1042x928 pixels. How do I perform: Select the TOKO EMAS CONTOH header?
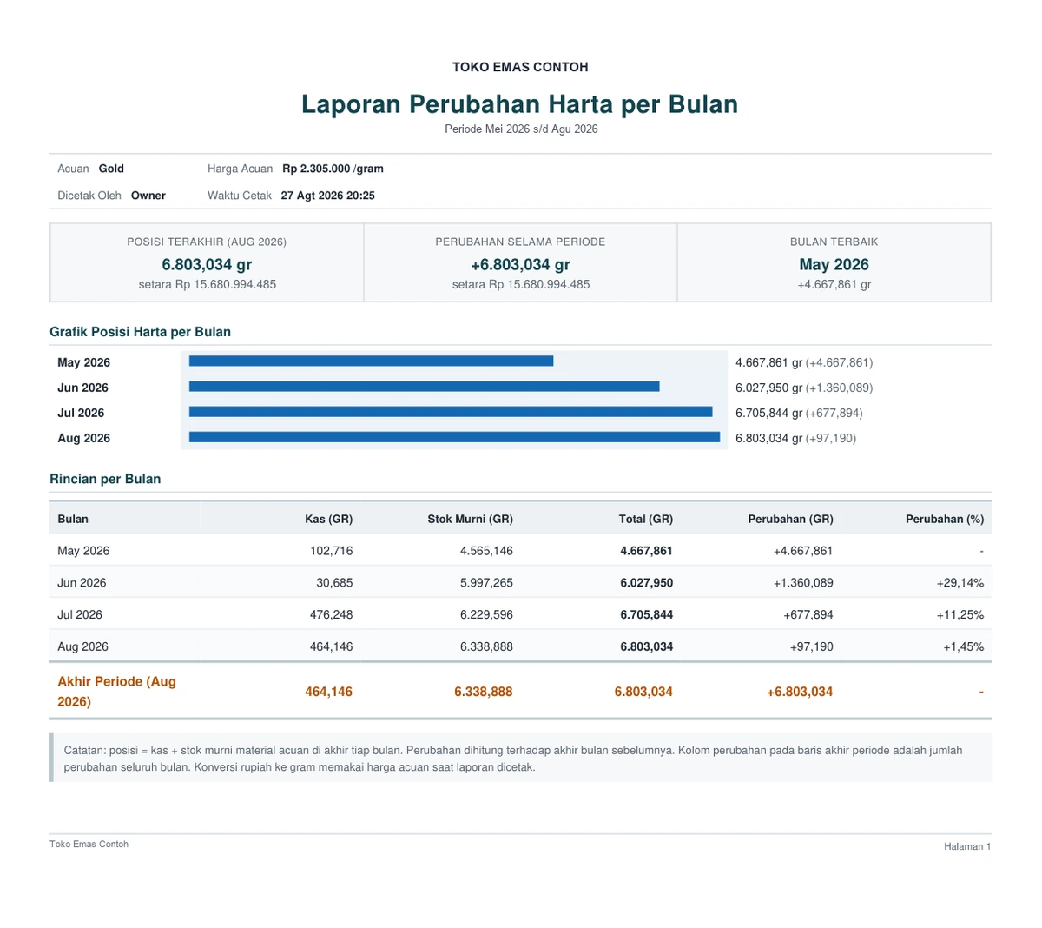(520, 67)
